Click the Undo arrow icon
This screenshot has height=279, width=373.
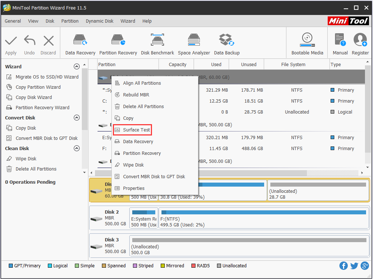click(x=30, y=41)
